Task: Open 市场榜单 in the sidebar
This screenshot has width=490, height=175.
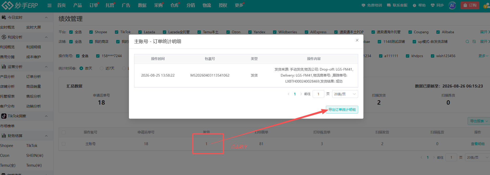Action: point(7,126)
